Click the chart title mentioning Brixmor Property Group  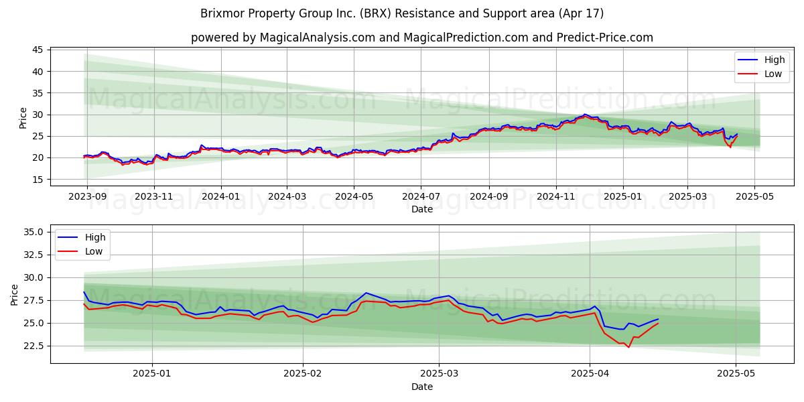click(x=402, y=13)
